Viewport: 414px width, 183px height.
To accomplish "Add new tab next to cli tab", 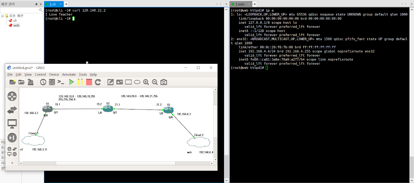I will coord(66,4).
